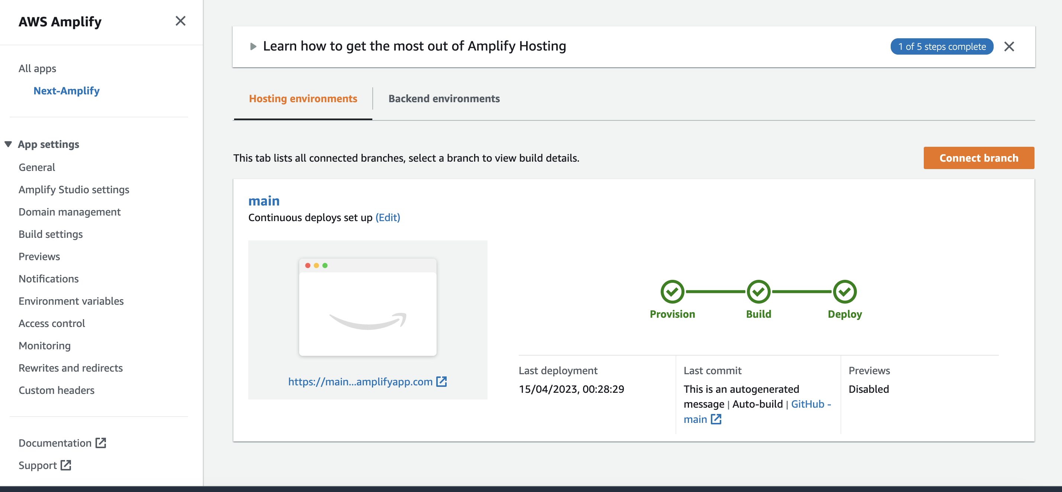Click the last deployment date 15/04/2023, 00:28:29
Screen dimensions: 1062x492
coord(572,389)
